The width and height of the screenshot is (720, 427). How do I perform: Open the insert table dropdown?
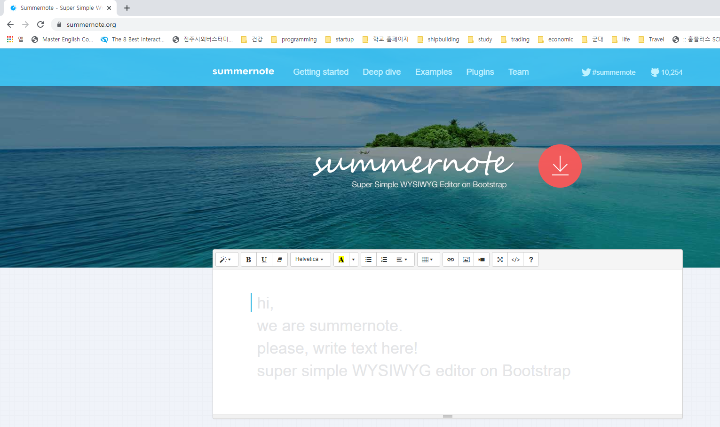[428, 260]
